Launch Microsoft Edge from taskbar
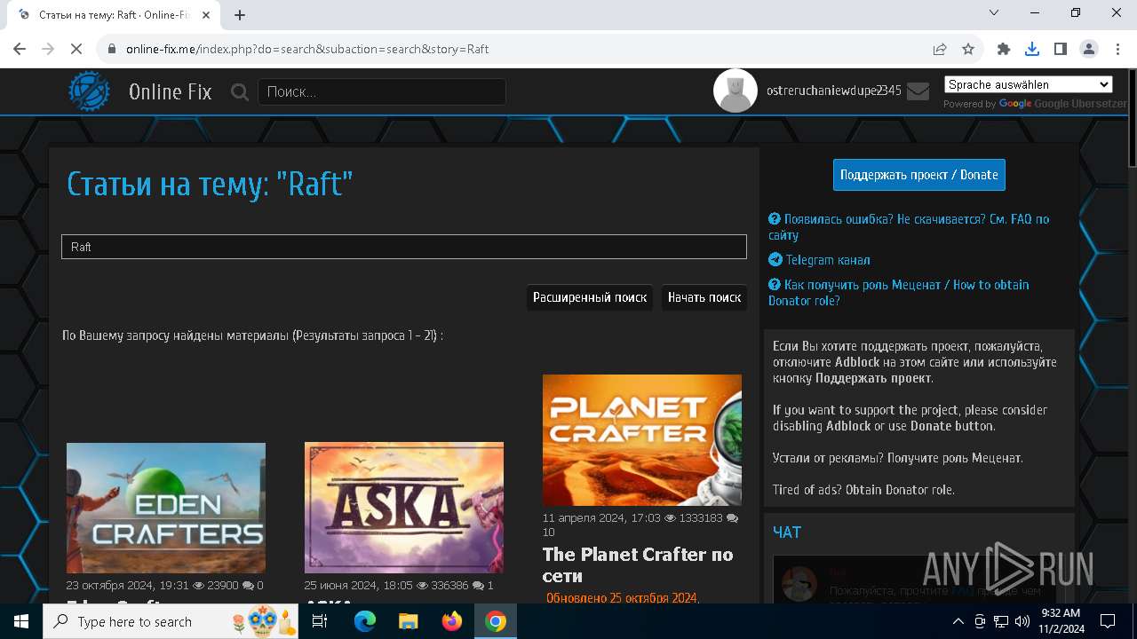This screenshot has height=639, width=1137. point(365,621)
